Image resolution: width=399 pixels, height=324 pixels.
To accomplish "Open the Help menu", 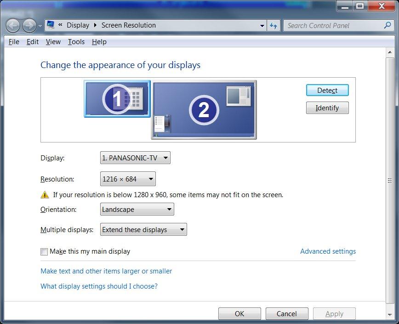I will pyautogui.click(x=99, y=42).
